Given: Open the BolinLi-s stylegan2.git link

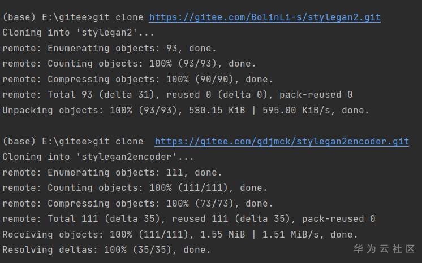Looking at the screenshot, I should click(265, 17).
